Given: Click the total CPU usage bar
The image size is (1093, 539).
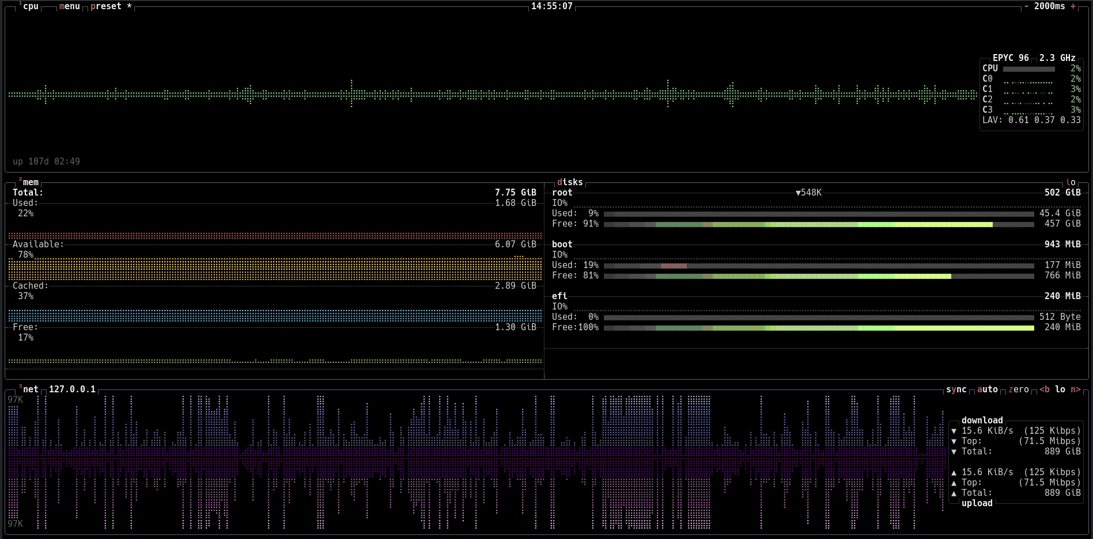Looking at the screenshot, I should click(x=1028, y=69).
